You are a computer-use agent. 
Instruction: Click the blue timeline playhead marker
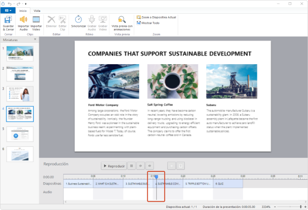pyautogui.click(x=156, y=177)
